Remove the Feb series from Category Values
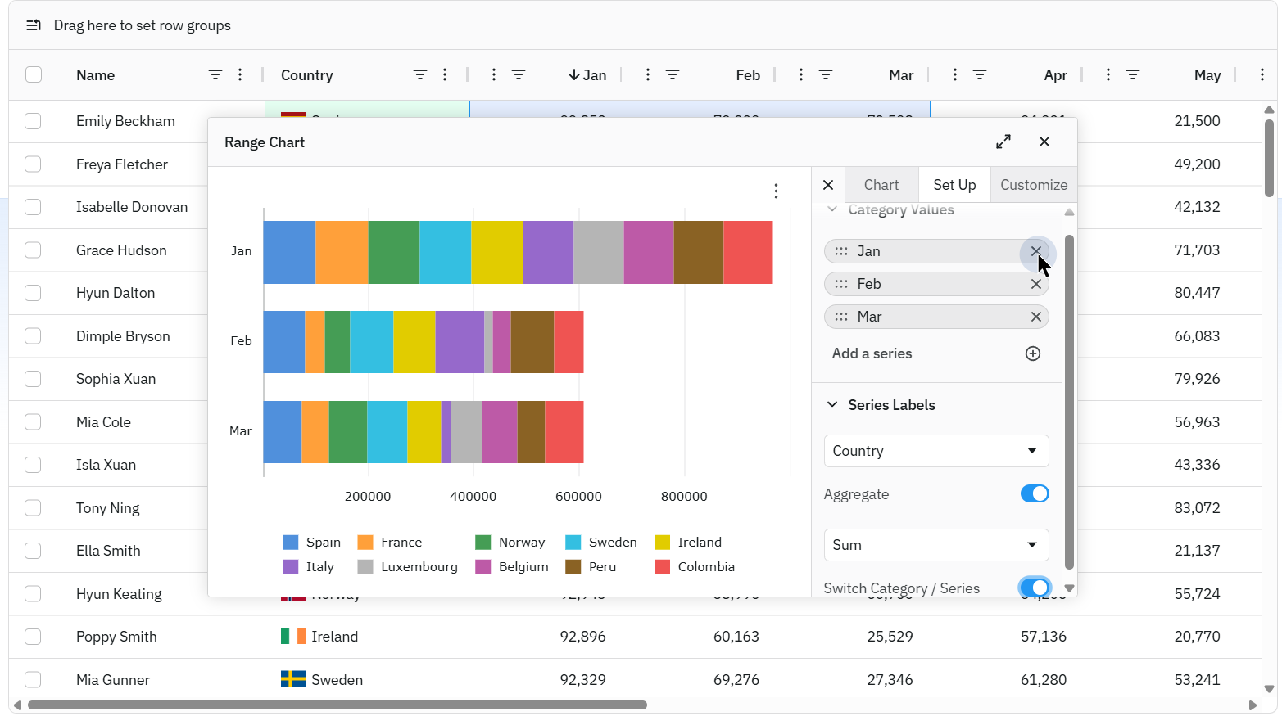This screenshot has width=1282, height=716. 1036,284
